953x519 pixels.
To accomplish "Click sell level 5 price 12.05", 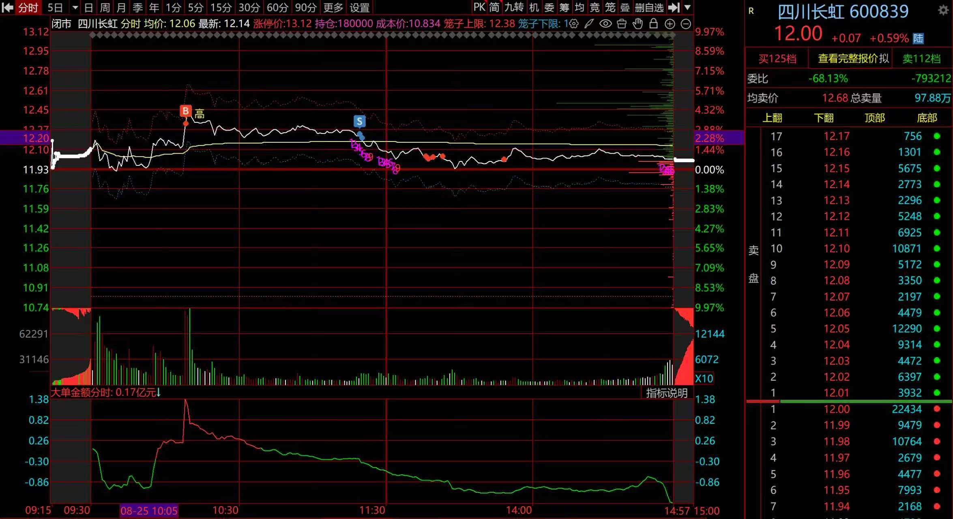I will tap(836, 329).
